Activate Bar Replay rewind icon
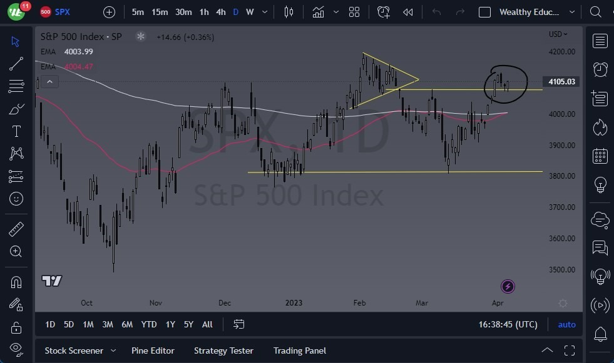The width and height of the screenshot is (614, 363). pyautogui.click(x=409, y=12)
